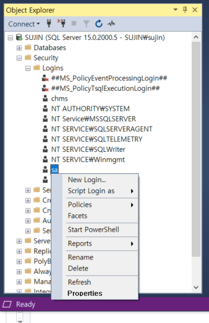Select ##MS_PolicyTsqlExecutionLogin## disabled login icon

45,88
